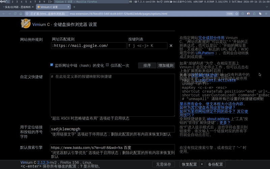Click the extension identity label in the address bar

(48, 14)
